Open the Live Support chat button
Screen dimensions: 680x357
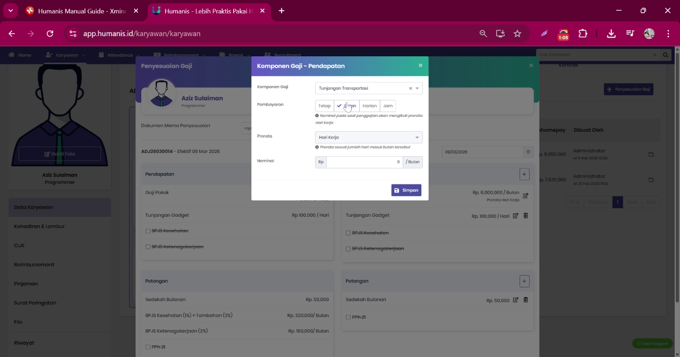(x=652, y=344)
